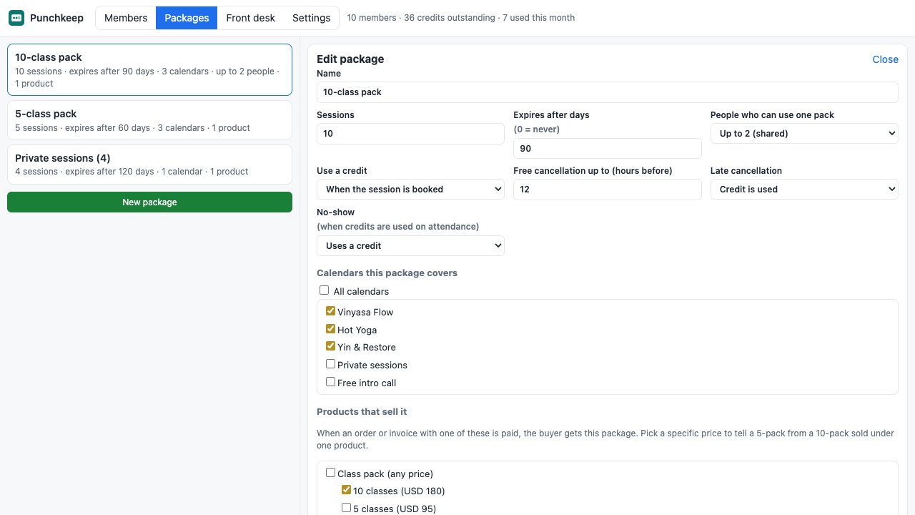
Task: Click the Free cancellation hours field
Action: 607,190
